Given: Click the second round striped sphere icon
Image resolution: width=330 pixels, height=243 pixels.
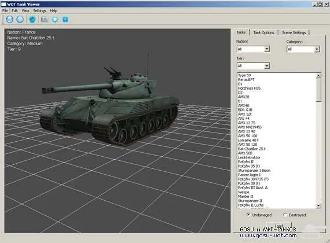Looking at the screenshot, I should [x=20, y=19].
